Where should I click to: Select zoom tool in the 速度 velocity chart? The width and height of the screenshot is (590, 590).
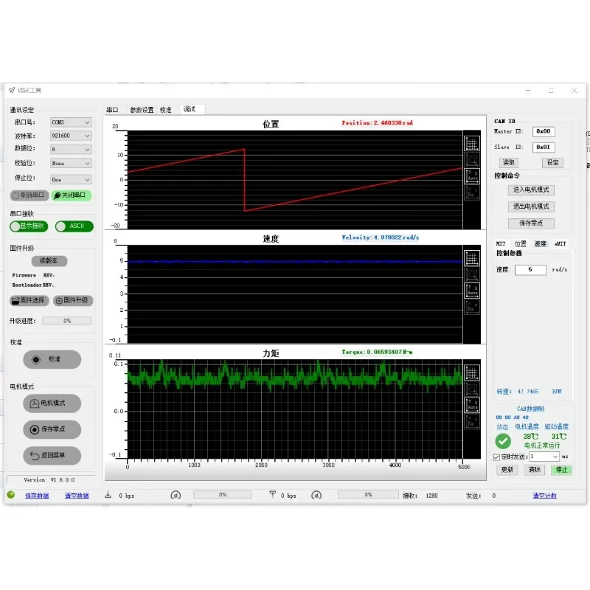(x=472, y=274)
